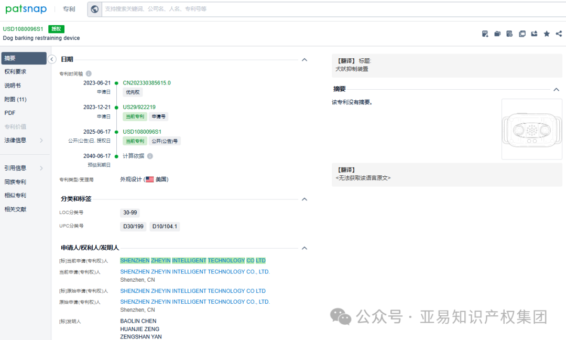Viewport: 566px width, 340px height.
Task: Click the 优先权 tag
Action: coord(133,92)
